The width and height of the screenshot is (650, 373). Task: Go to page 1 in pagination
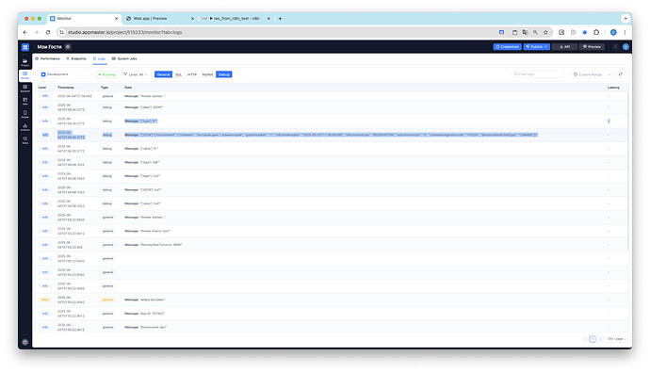593,339
